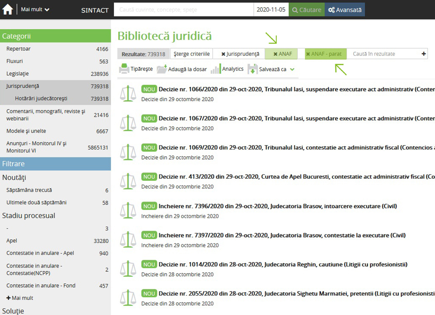Expand Mai mult under Stadiu procesual
435x315 pixels.
19,298
